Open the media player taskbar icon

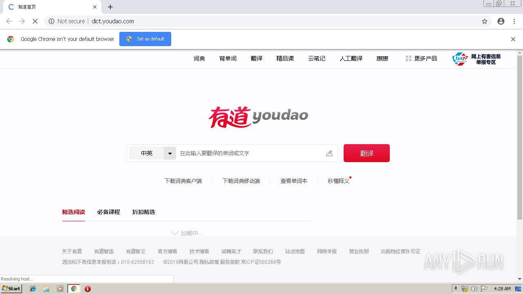pos(60,289)
